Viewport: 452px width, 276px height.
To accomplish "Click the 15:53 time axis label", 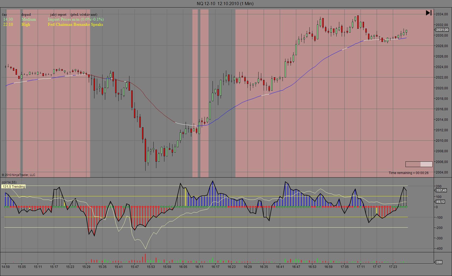I will tap(151, 267).
